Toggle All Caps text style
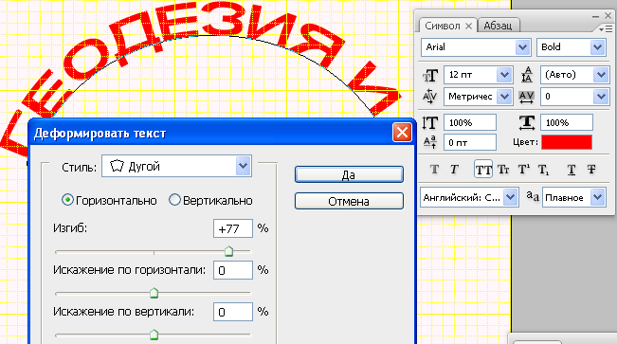 483,170
